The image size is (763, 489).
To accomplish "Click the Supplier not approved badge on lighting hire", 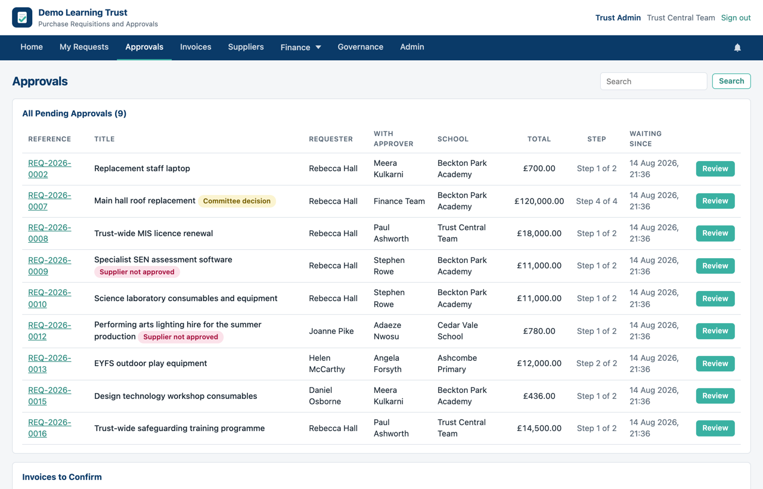I will click(181, 337).
